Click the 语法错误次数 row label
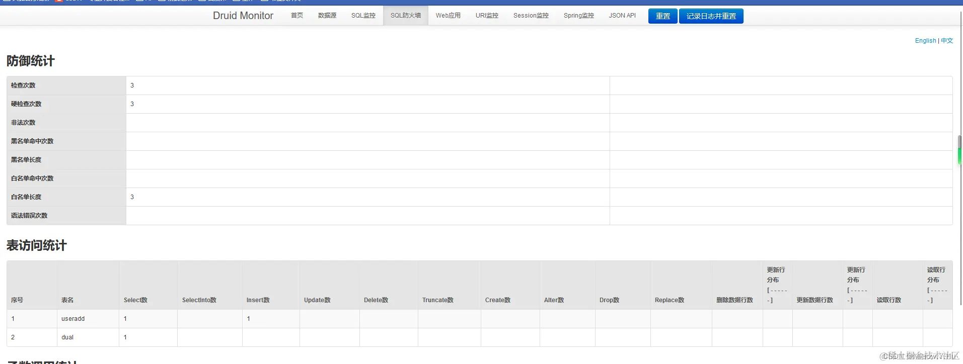 (x=29, y=216)
